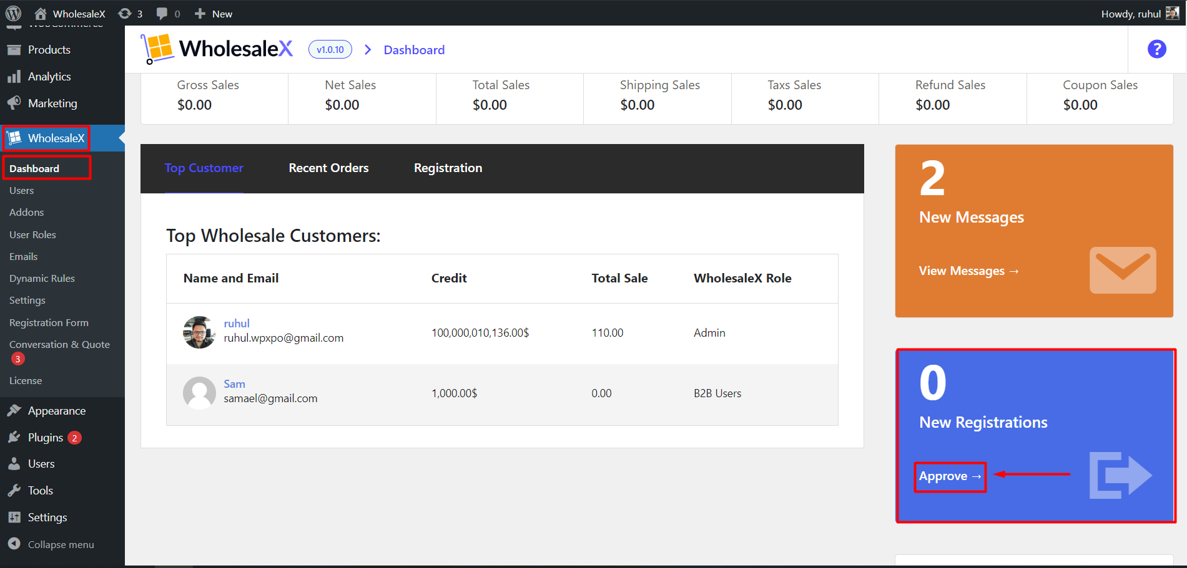Click the Refund Sales stat card
The width and height of the screenshot is (1187, 568).
[953, 99]
